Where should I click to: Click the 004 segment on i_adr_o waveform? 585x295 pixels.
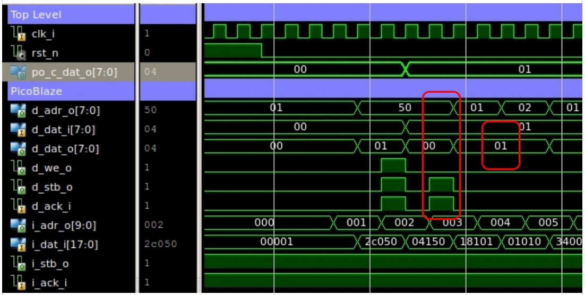pyautogui.click(x=500, y=223)
